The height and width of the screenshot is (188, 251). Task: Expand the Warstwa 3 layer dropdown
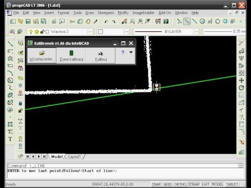[x=90, y=32]
